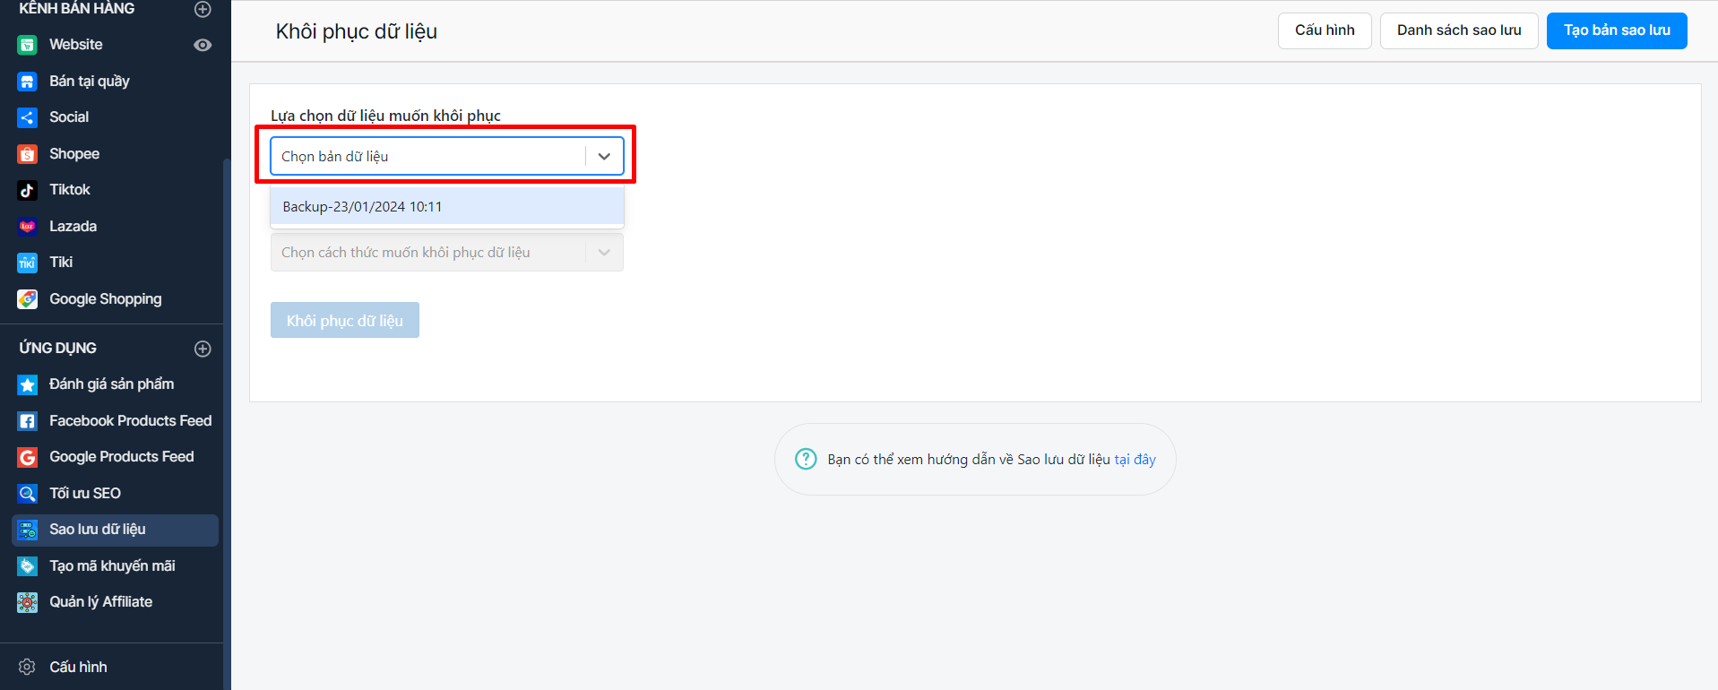Screen dimensions: 1718x690
Task: Open Cấu hình settings in sidebar
Action: coord(79,667)
